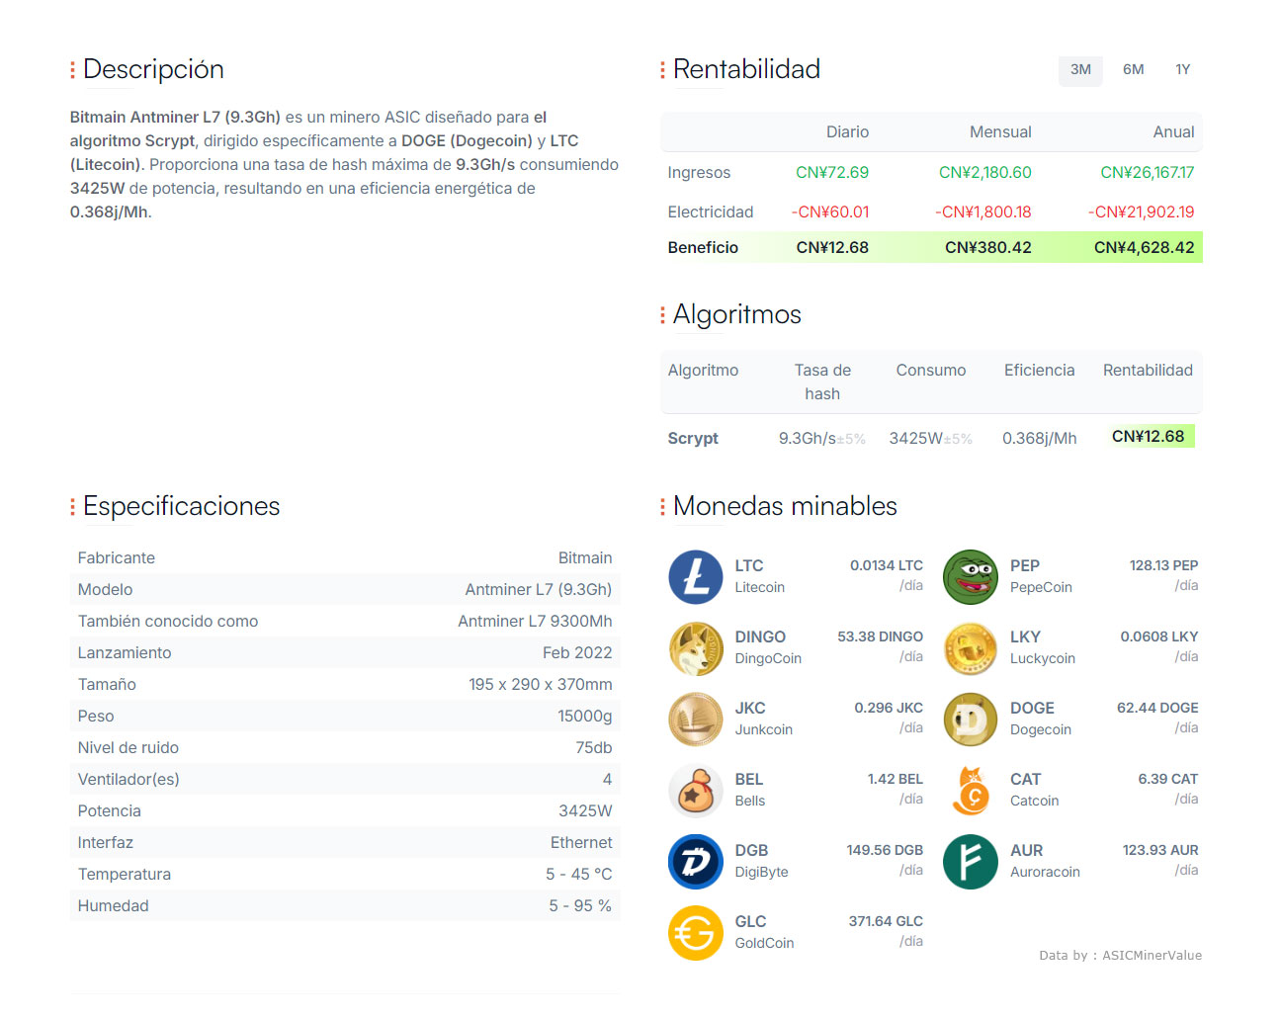Open the PEP PepeCoin link
The width and height of the screenshot is (1281, 1018).
(1041, 576)
